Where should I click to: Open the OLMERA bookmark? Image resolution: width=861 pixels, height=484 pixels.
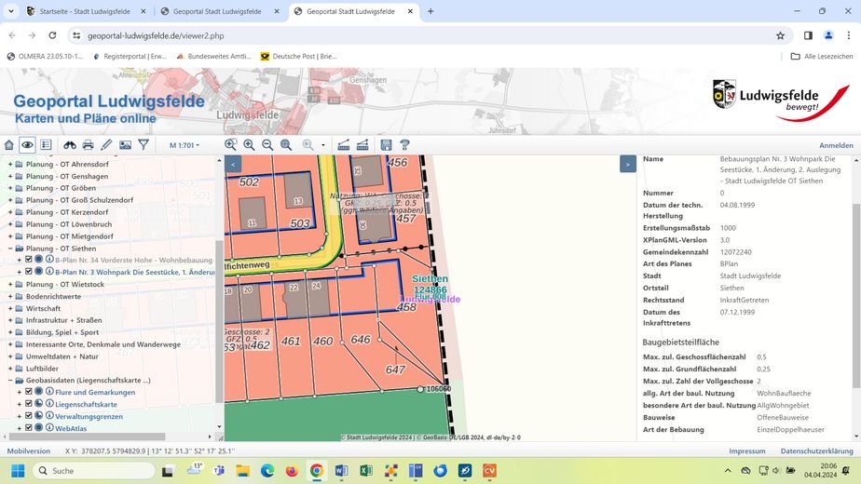[x=45, y=56]
